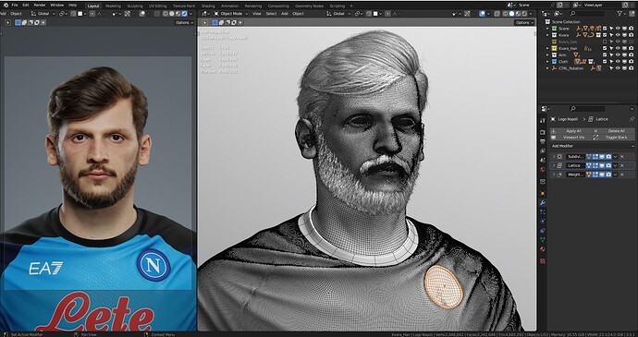638x337 pixels.
Task: Select rendered viewport shading icon in left viewport
Action: click(184, 14)
